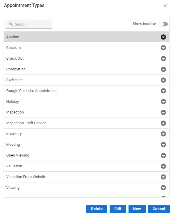The height and width of the screenshot is (215, 173).
Task: Click the Exchange row arrow icon
Action: coord(163,80)
